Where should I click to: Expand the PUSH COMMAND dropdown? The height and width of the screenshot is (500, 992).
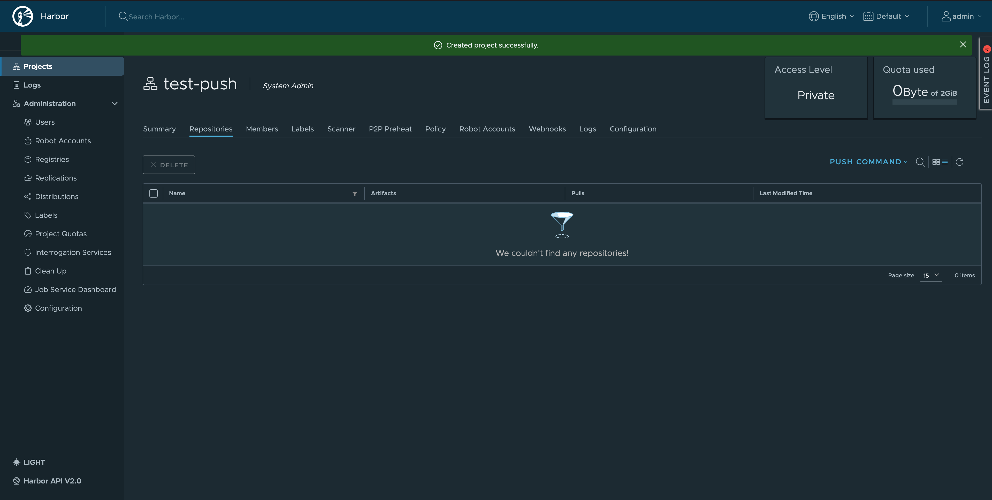(868, 162)
